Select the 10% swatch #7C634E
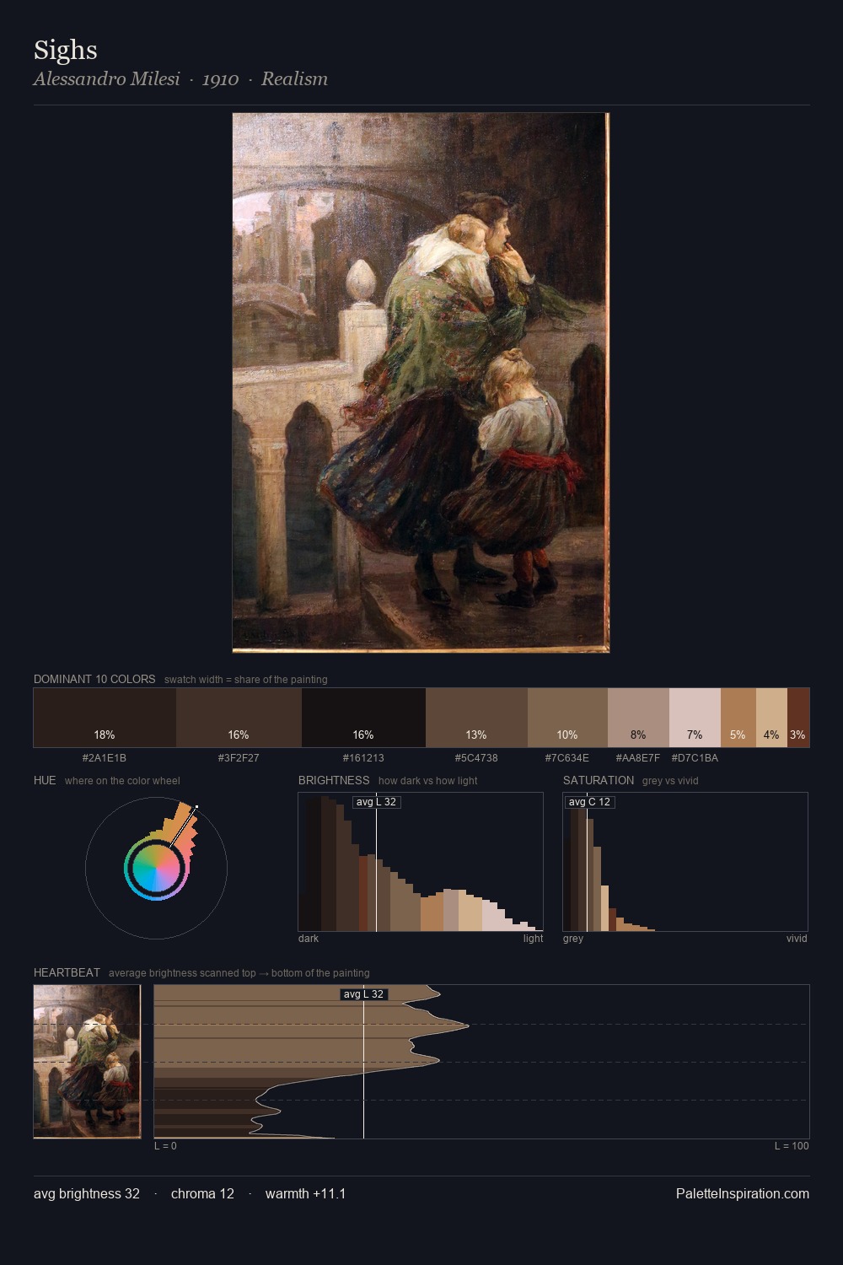This screenshot has height=1265, width=843. click(567, 718)
